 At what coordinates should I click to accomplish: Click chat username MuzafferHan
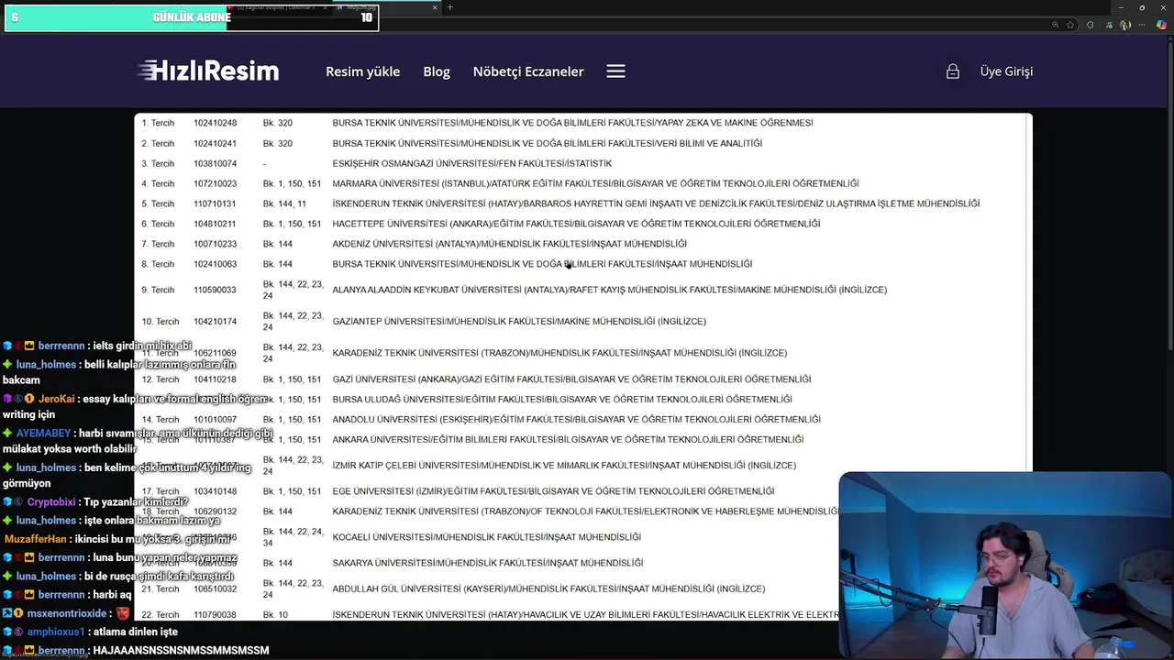(x=36, y=539)
